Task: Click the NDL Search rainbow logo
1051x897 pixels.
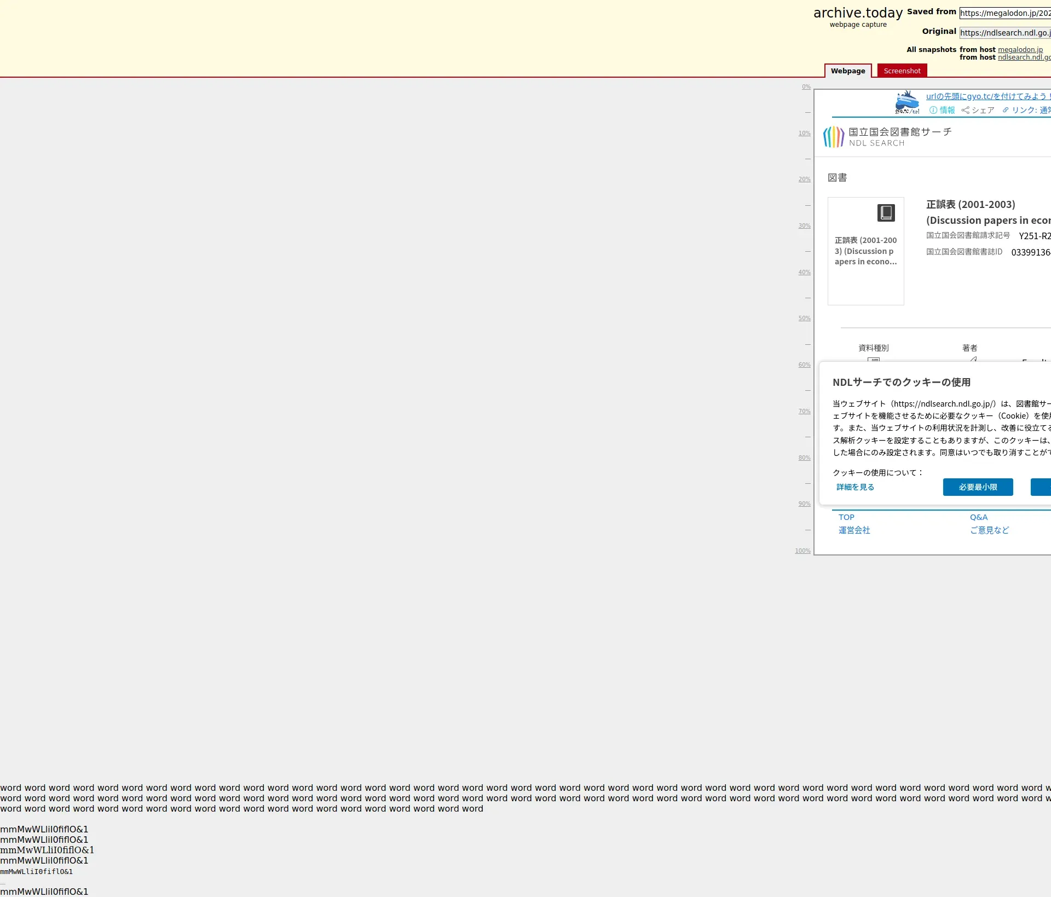Action: pyautogui.click(x=834, y=137)
